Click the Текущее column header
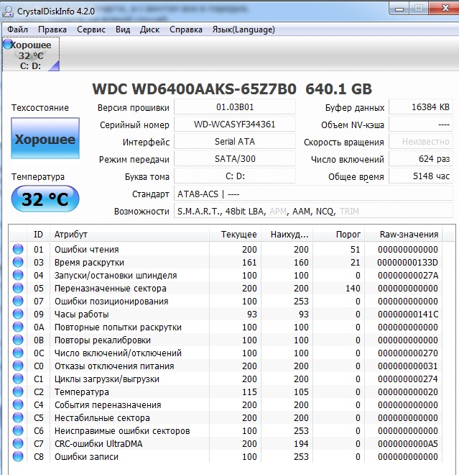 [238, 234]
